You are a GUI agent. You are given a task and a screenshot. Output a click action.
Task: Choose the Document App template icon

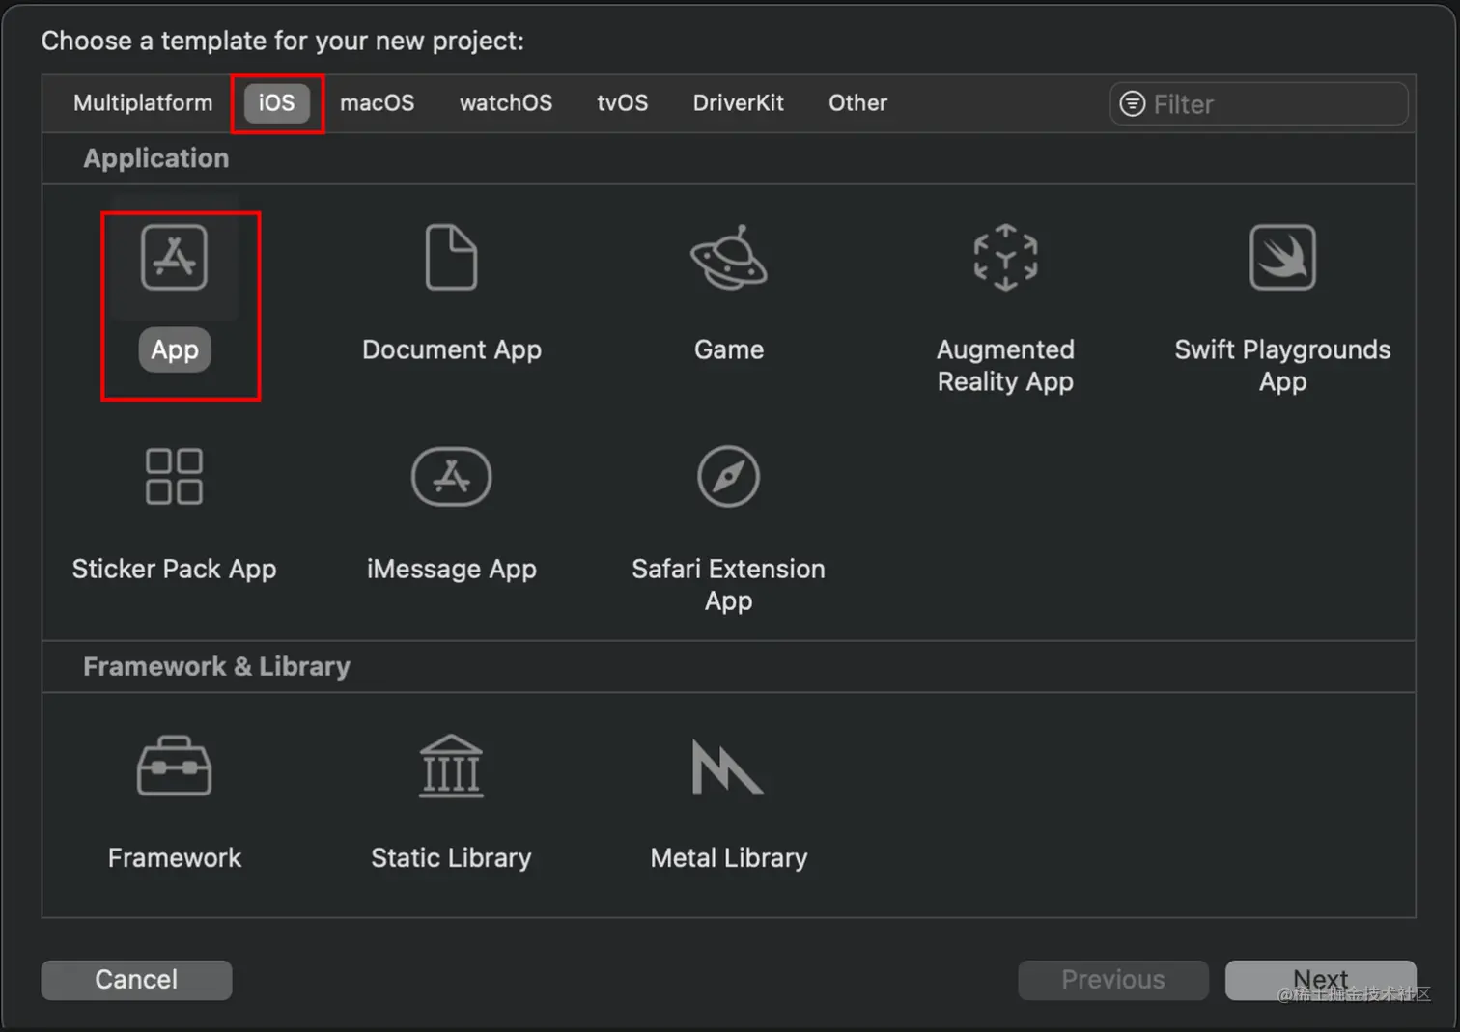(451, 257)
